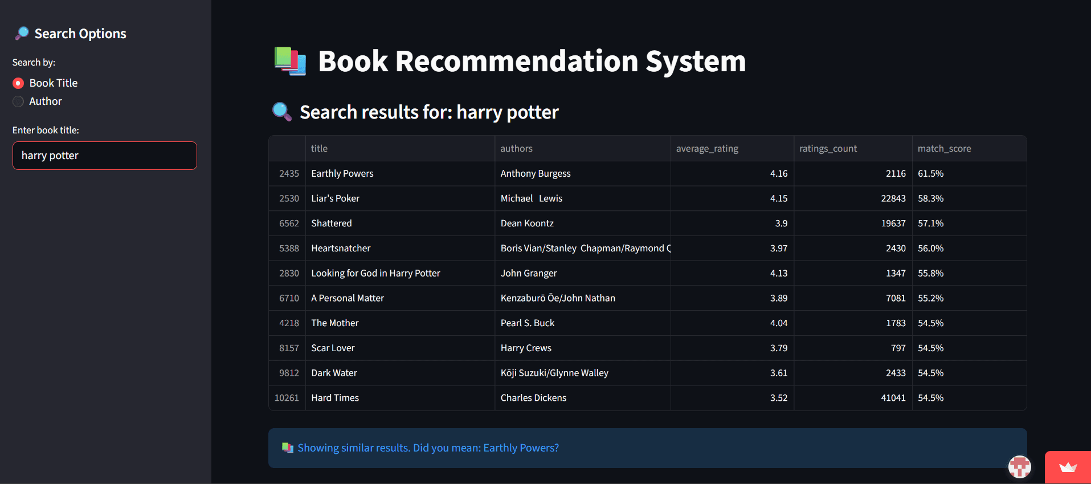1091x484 pixels.
Task: Click the 'Dark Water' title cell
Action: [x=400, y=373]
